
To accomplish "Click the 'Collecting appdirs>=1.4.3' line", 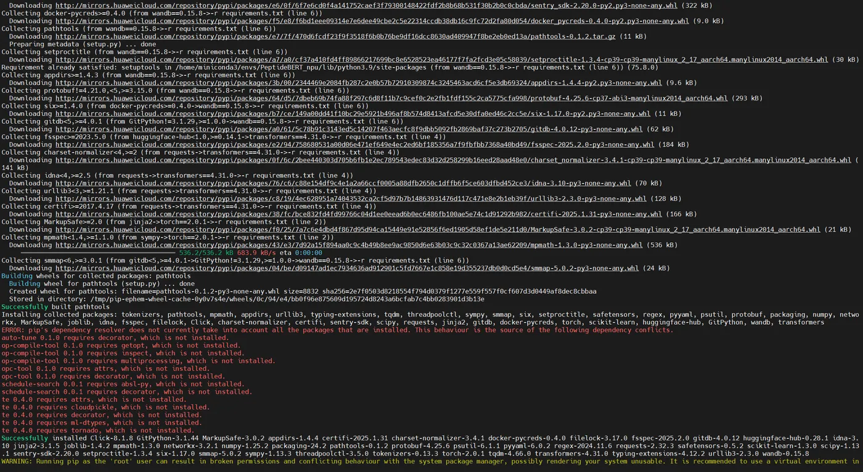I will (149, 75).
